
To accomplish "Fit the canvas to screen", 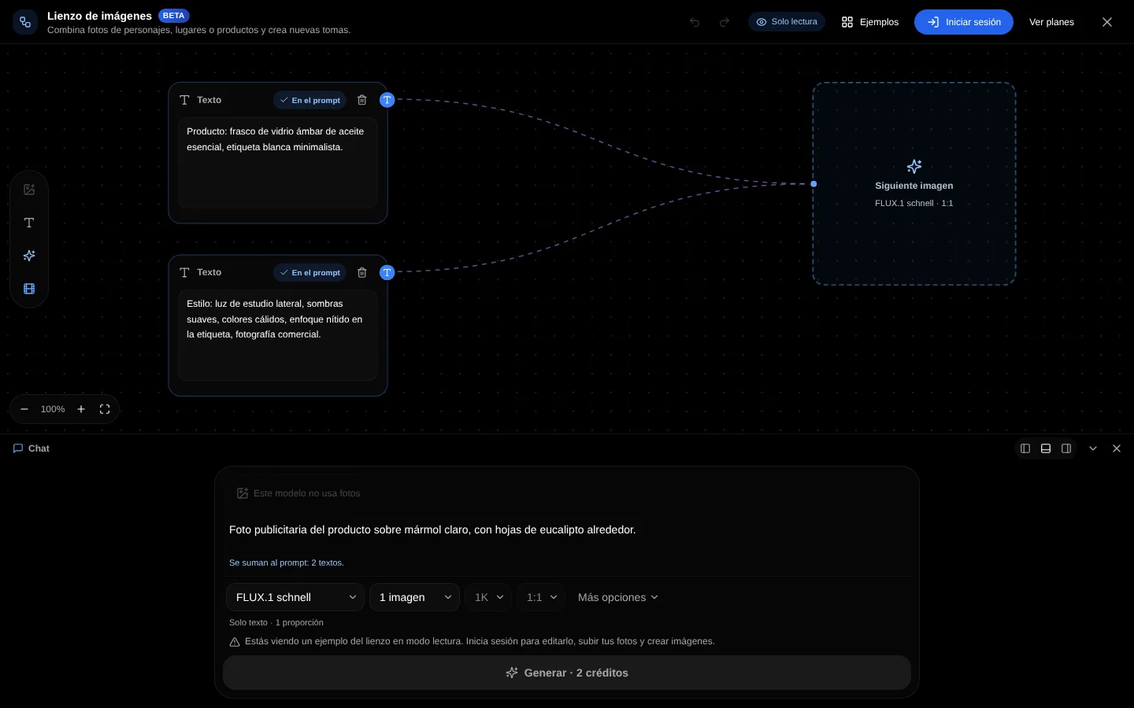I will 105,409.
